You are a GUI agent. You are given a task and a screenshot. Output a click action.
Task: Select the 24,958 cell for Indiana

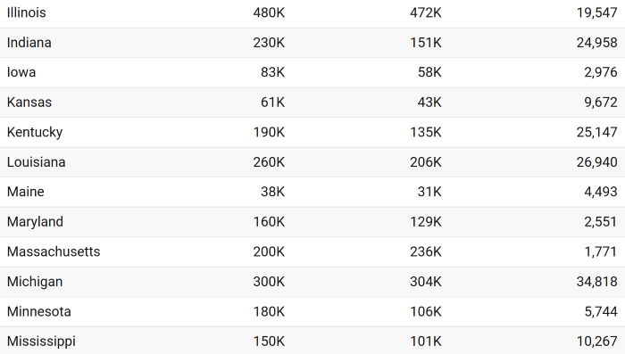click(596, 43)
